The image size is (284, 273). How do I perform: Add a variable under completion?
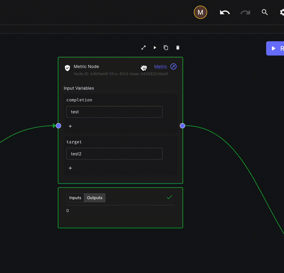coord(70,126)
